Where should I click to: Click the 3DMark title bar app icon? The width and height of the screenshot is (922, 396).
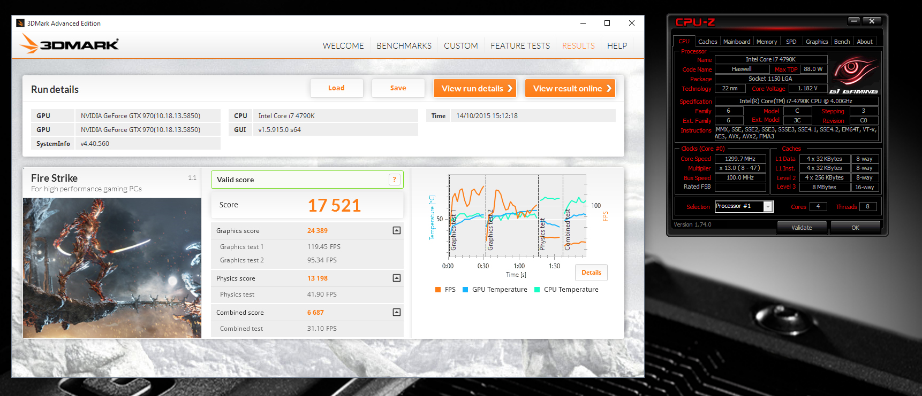20,23
